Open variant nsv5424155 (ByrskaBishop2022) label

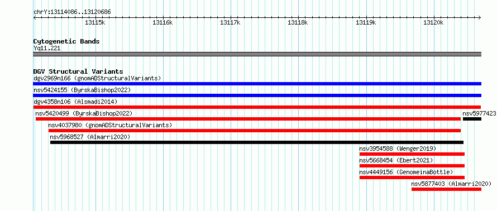tap(82, 90)
